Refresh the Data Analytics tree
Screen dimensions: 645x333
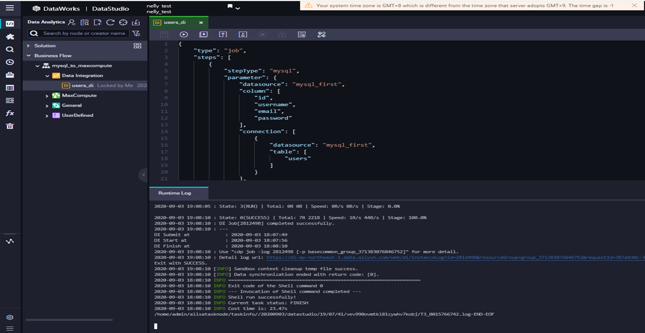click(x=110, y=22)
